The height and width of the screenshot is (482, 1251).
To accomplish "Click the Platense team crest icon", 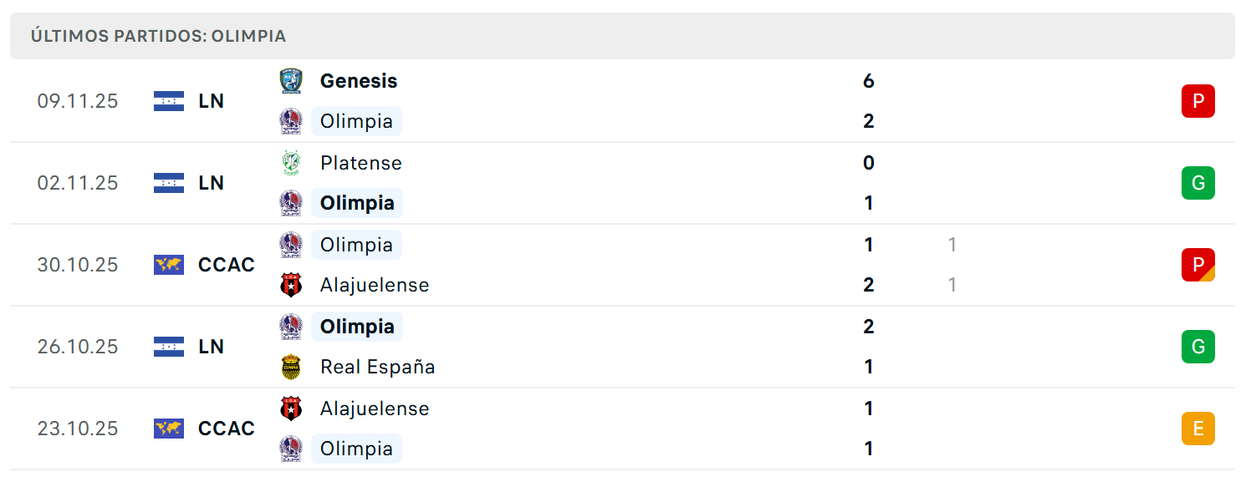I will pyautogui.click(x=291, y=163).
